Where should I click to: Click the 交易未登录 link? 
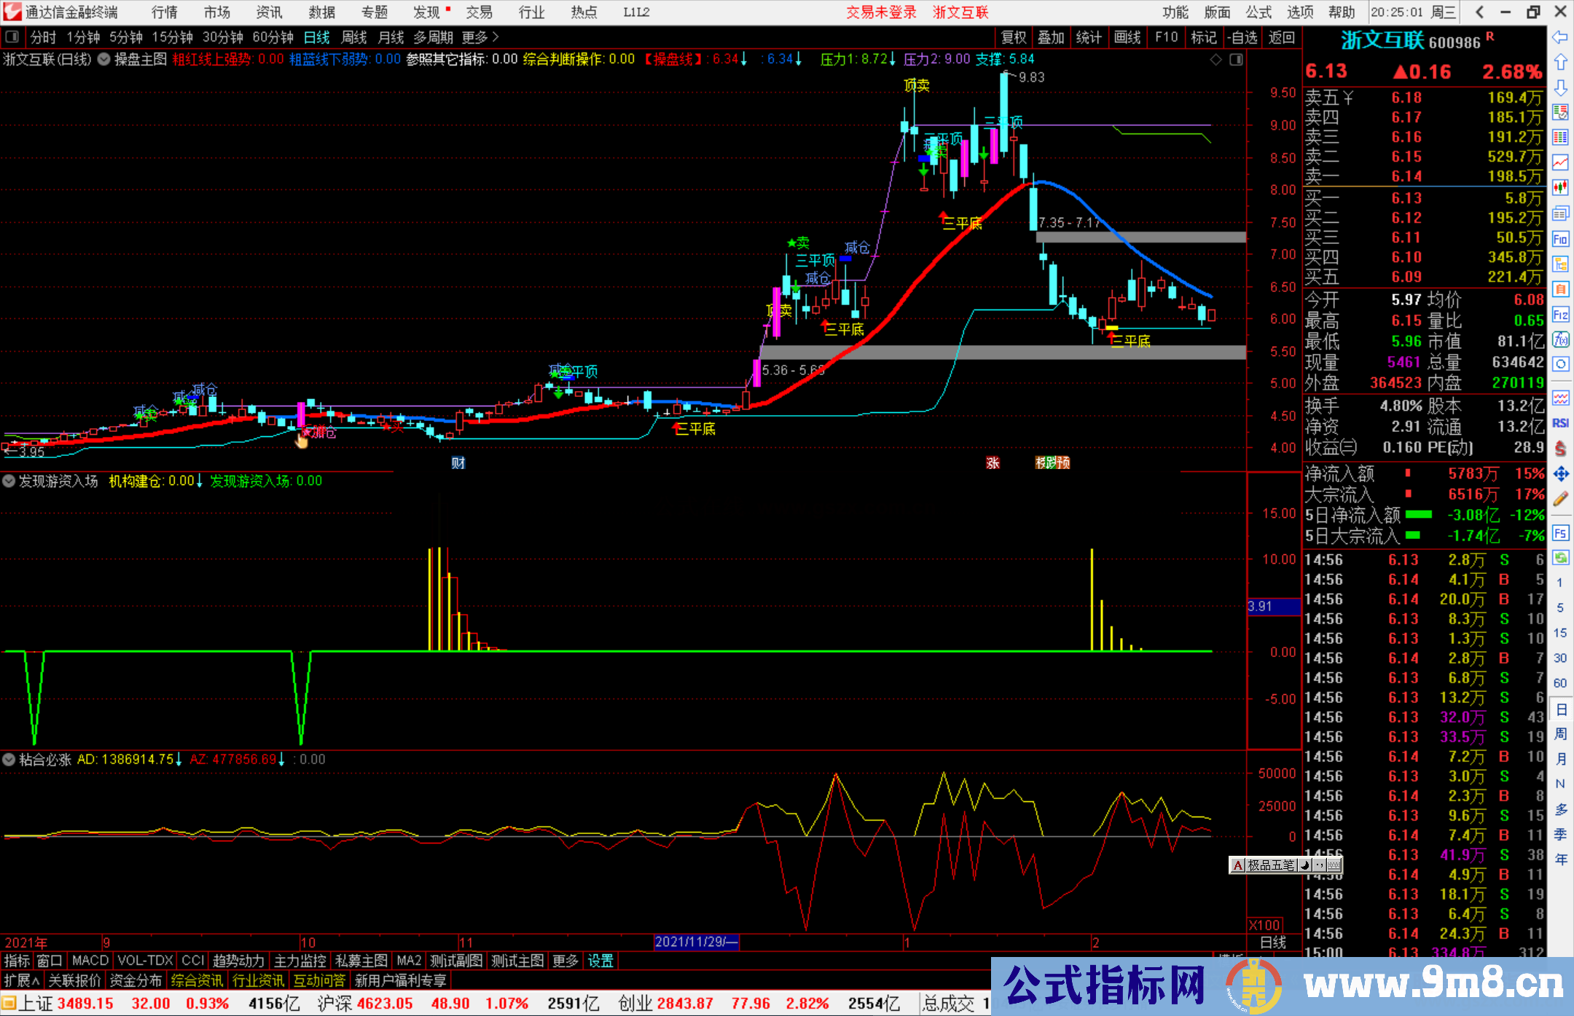coord(881,12)
